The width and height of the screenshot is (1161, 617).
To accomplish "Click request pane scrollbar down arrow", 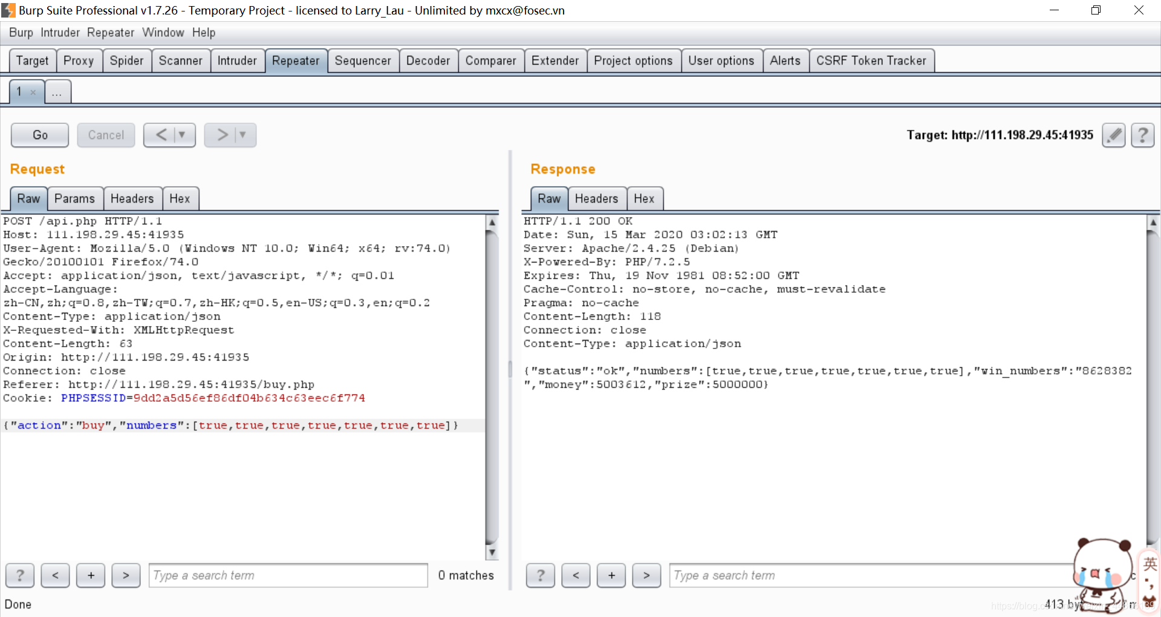I will tap(492, 552).
